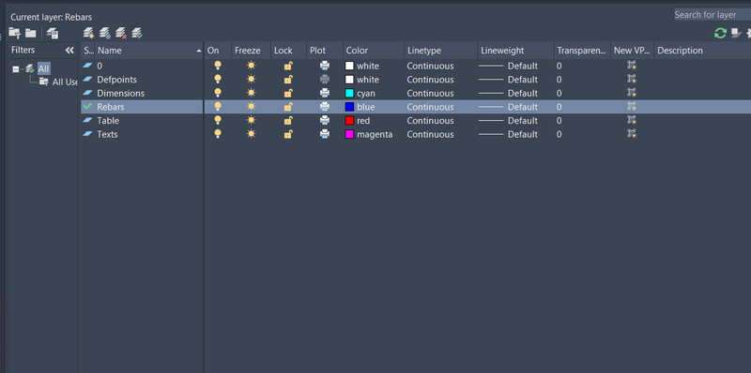The height and width of the screenshot is (373, 751).
Task: Lock the Texts layer padlock
Action: click(x=288, y=134)
